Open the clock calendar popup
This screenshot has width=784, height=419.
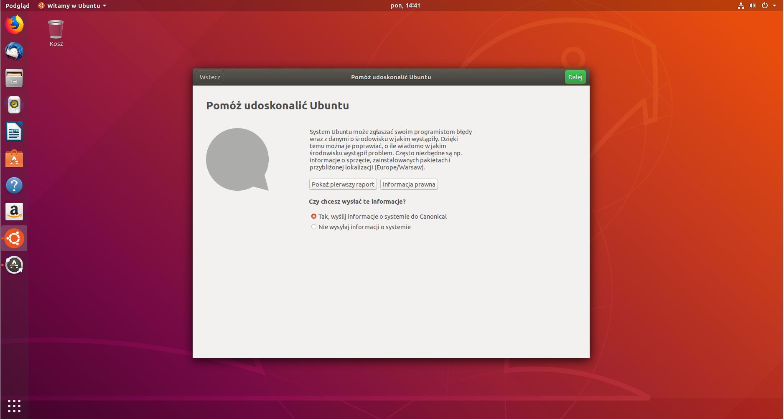pos(405,5)
